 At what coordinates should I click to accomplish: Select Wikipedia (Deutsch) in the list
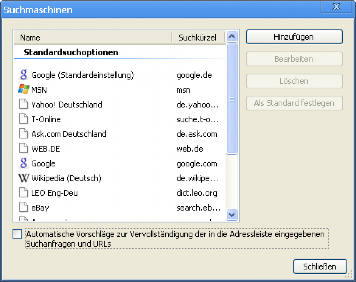coord(120,178)
